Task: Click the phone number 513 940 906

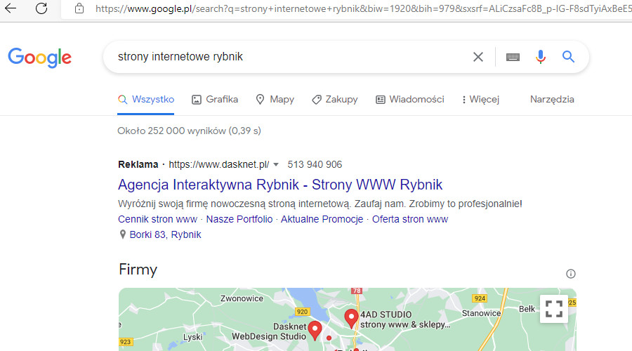Action: coord(315,164)
